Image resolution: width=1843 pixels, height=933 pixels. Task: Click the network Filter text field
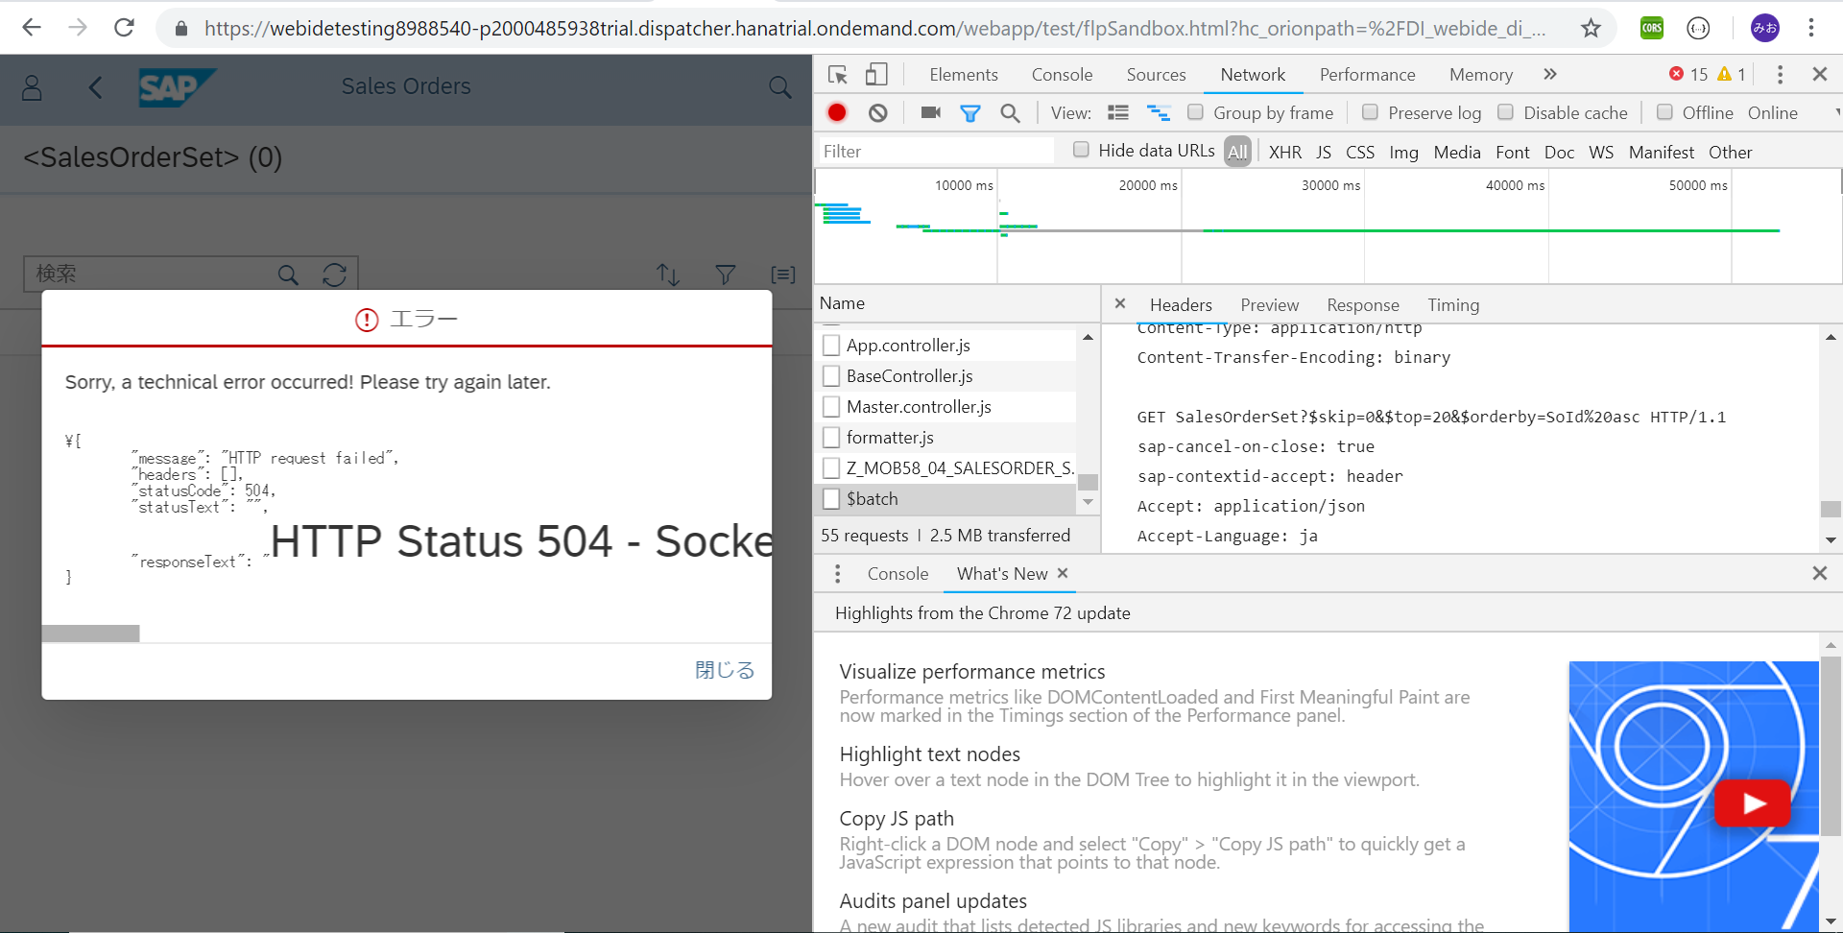[936, 152]
